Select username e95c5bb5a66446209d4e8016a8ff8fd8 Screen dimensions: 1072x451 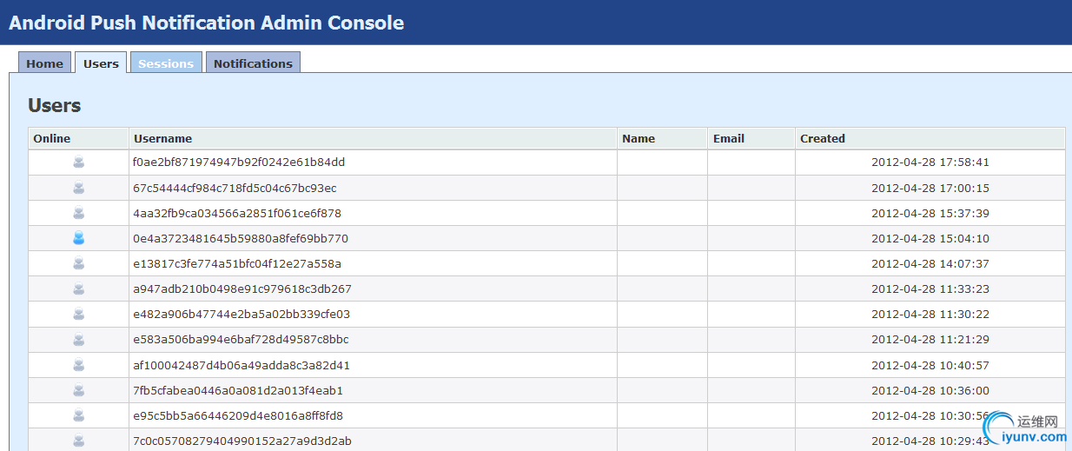238,415
